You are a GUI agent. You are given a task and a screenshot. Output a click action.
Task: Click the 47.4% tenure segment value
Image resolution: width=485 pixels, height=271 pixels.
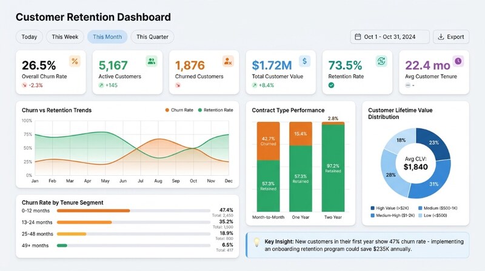point(226,210)
